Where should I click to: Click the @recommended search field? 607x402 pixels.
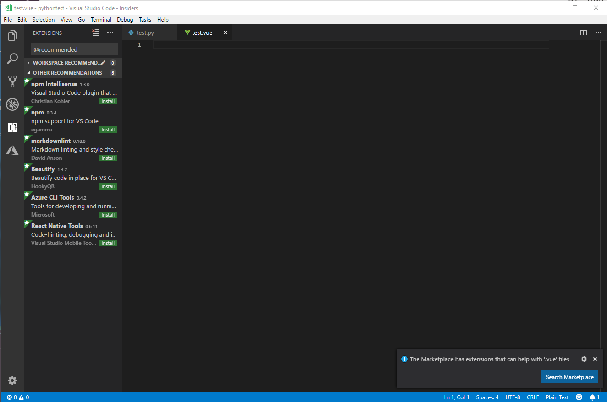point(74,49)
